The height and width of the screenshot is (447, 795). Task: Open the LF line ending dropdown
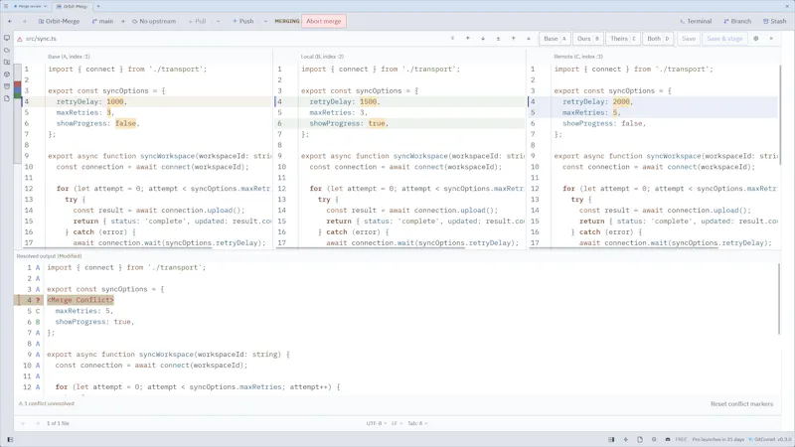tap(397, 423)
